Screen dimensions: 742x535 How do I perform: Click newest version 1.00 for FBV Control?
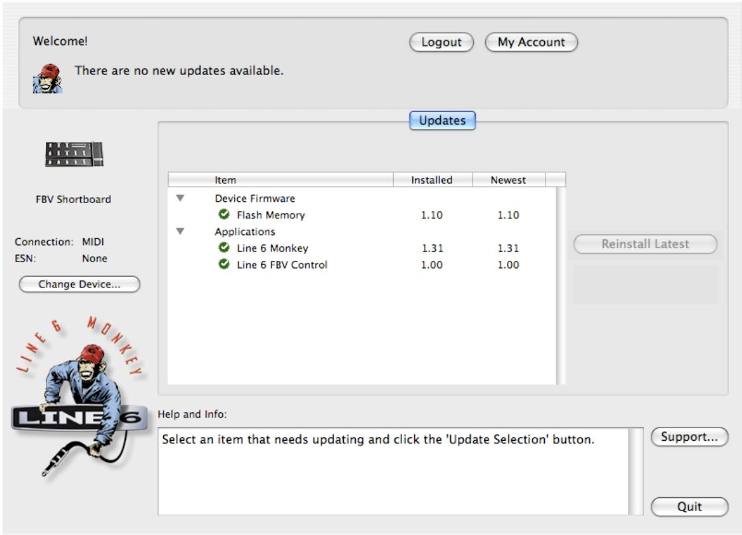[x=508, y=265]
